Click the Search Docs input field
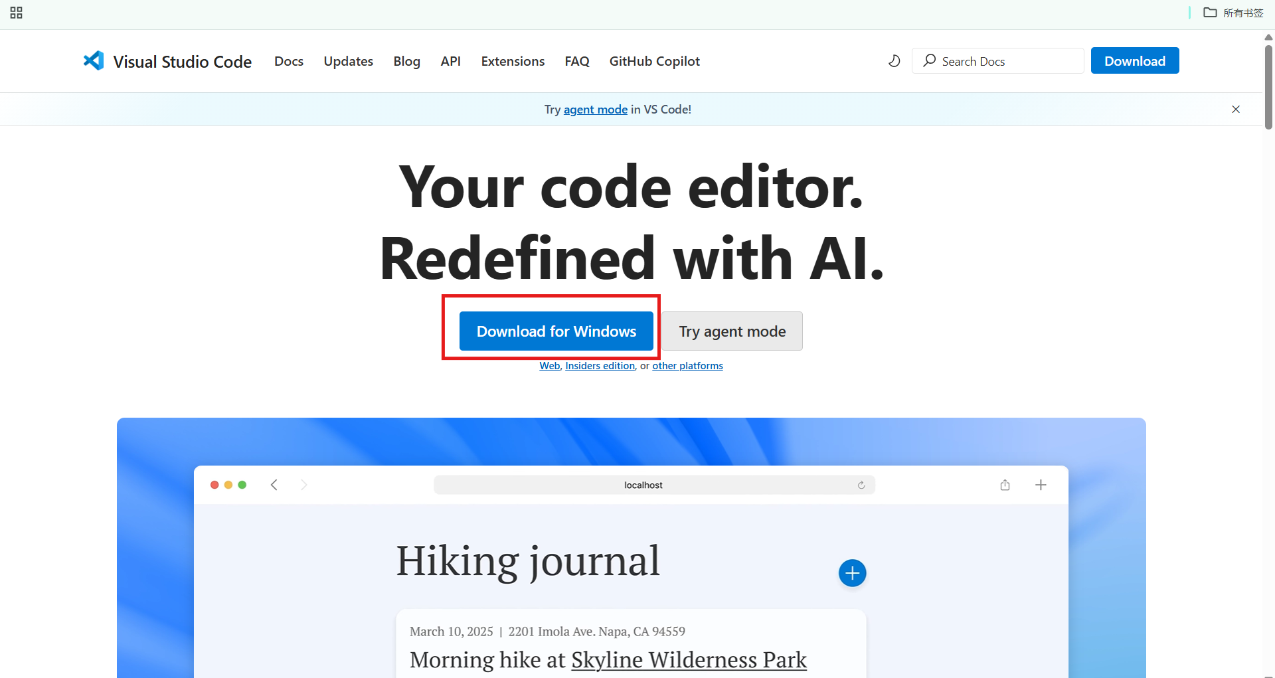The width and height of the screenshot is (1275, 678). [997, 61]
